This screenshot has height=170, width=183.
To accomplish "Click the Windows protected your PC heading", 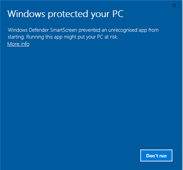I will click(65, 14).
